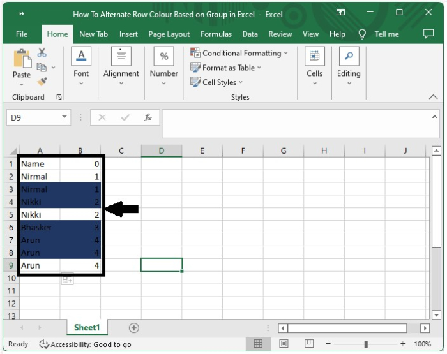This screenshot has height=354, width=447.
Task: Select column D header
Action: click(x=162, y=151)
